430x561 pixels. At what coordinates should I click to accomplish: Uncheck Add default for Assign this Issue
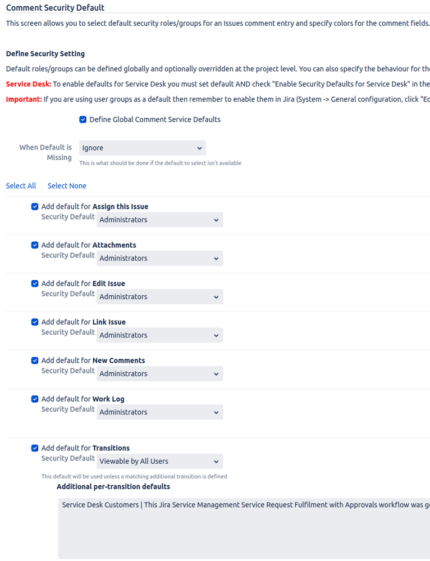(34, 206)
